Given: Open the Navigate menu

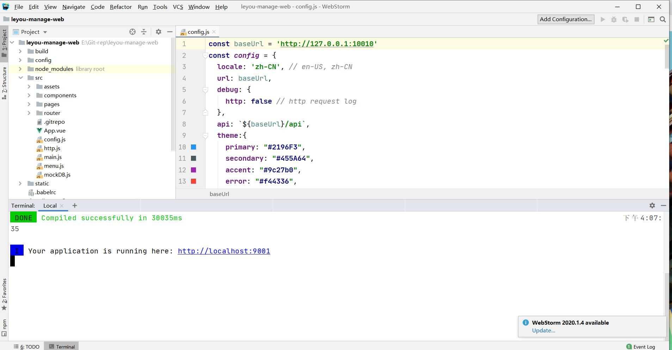Looking at the screenshot, I should [x=74, y=7].
